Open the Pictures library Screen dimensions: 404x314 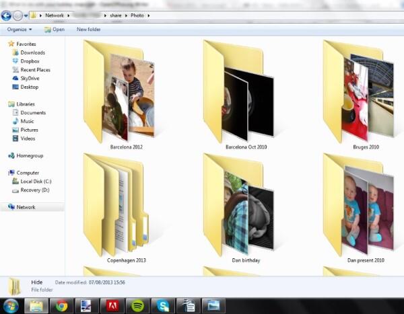[29, 130]
